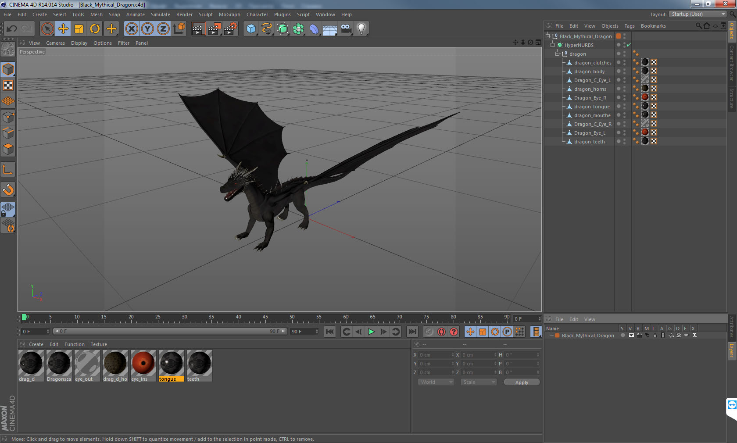Record active objects keyframe
The image size is (737, 443).
(x=429, y=332)
